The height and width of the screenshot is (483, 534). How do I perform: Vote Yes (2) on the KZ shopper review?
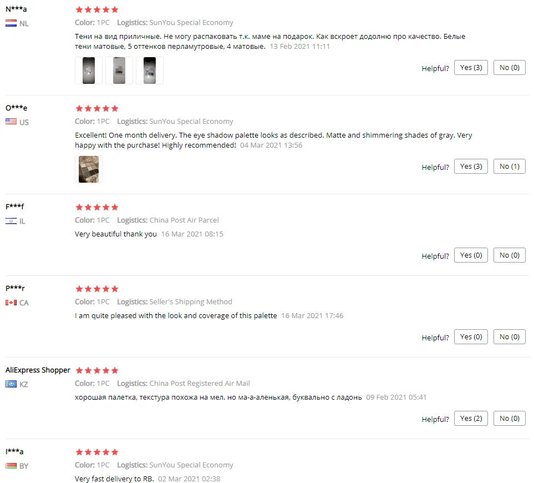(471, 418)
